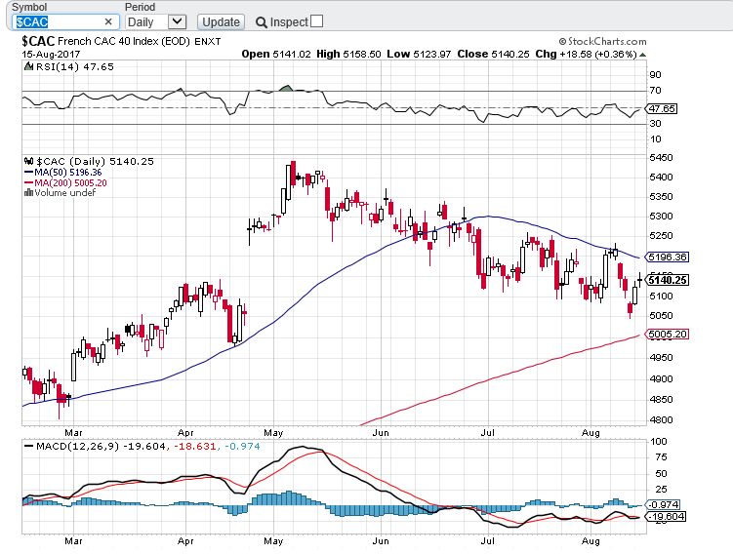Click the 5450 price axis label
733x554 pixels.
(x=661, y=158)
